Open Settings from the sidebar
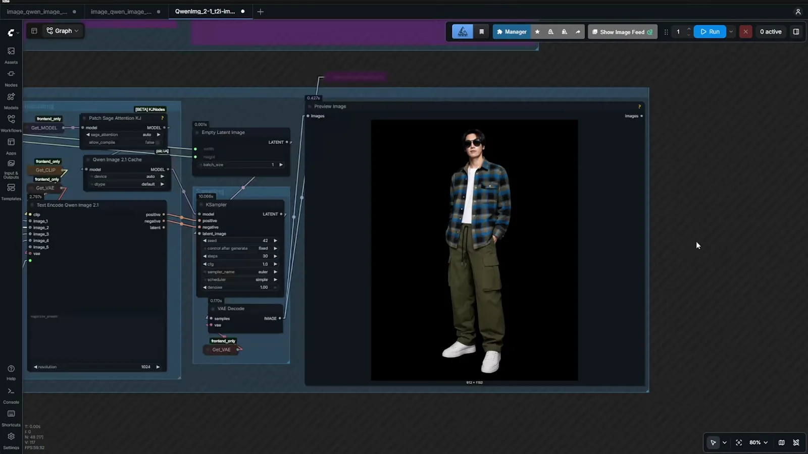 coord(11,440)
